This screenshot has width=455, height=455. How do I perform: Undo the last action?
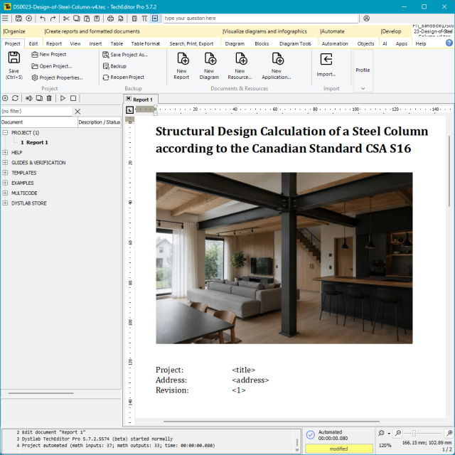(43, 18)
